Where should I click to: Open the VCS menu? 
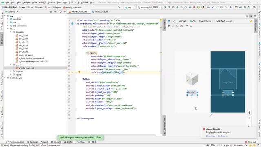tap(77, 2)
